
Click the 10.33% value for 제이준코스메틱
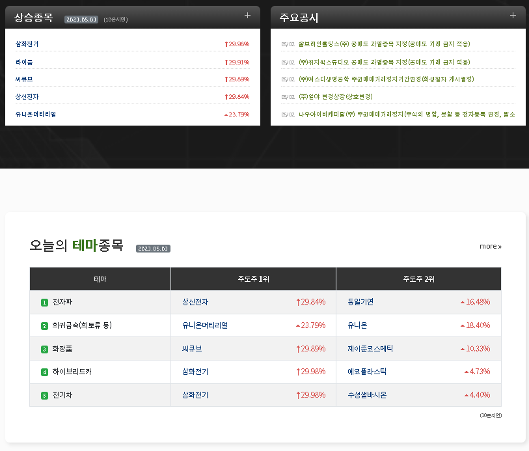tap(476, 348)
